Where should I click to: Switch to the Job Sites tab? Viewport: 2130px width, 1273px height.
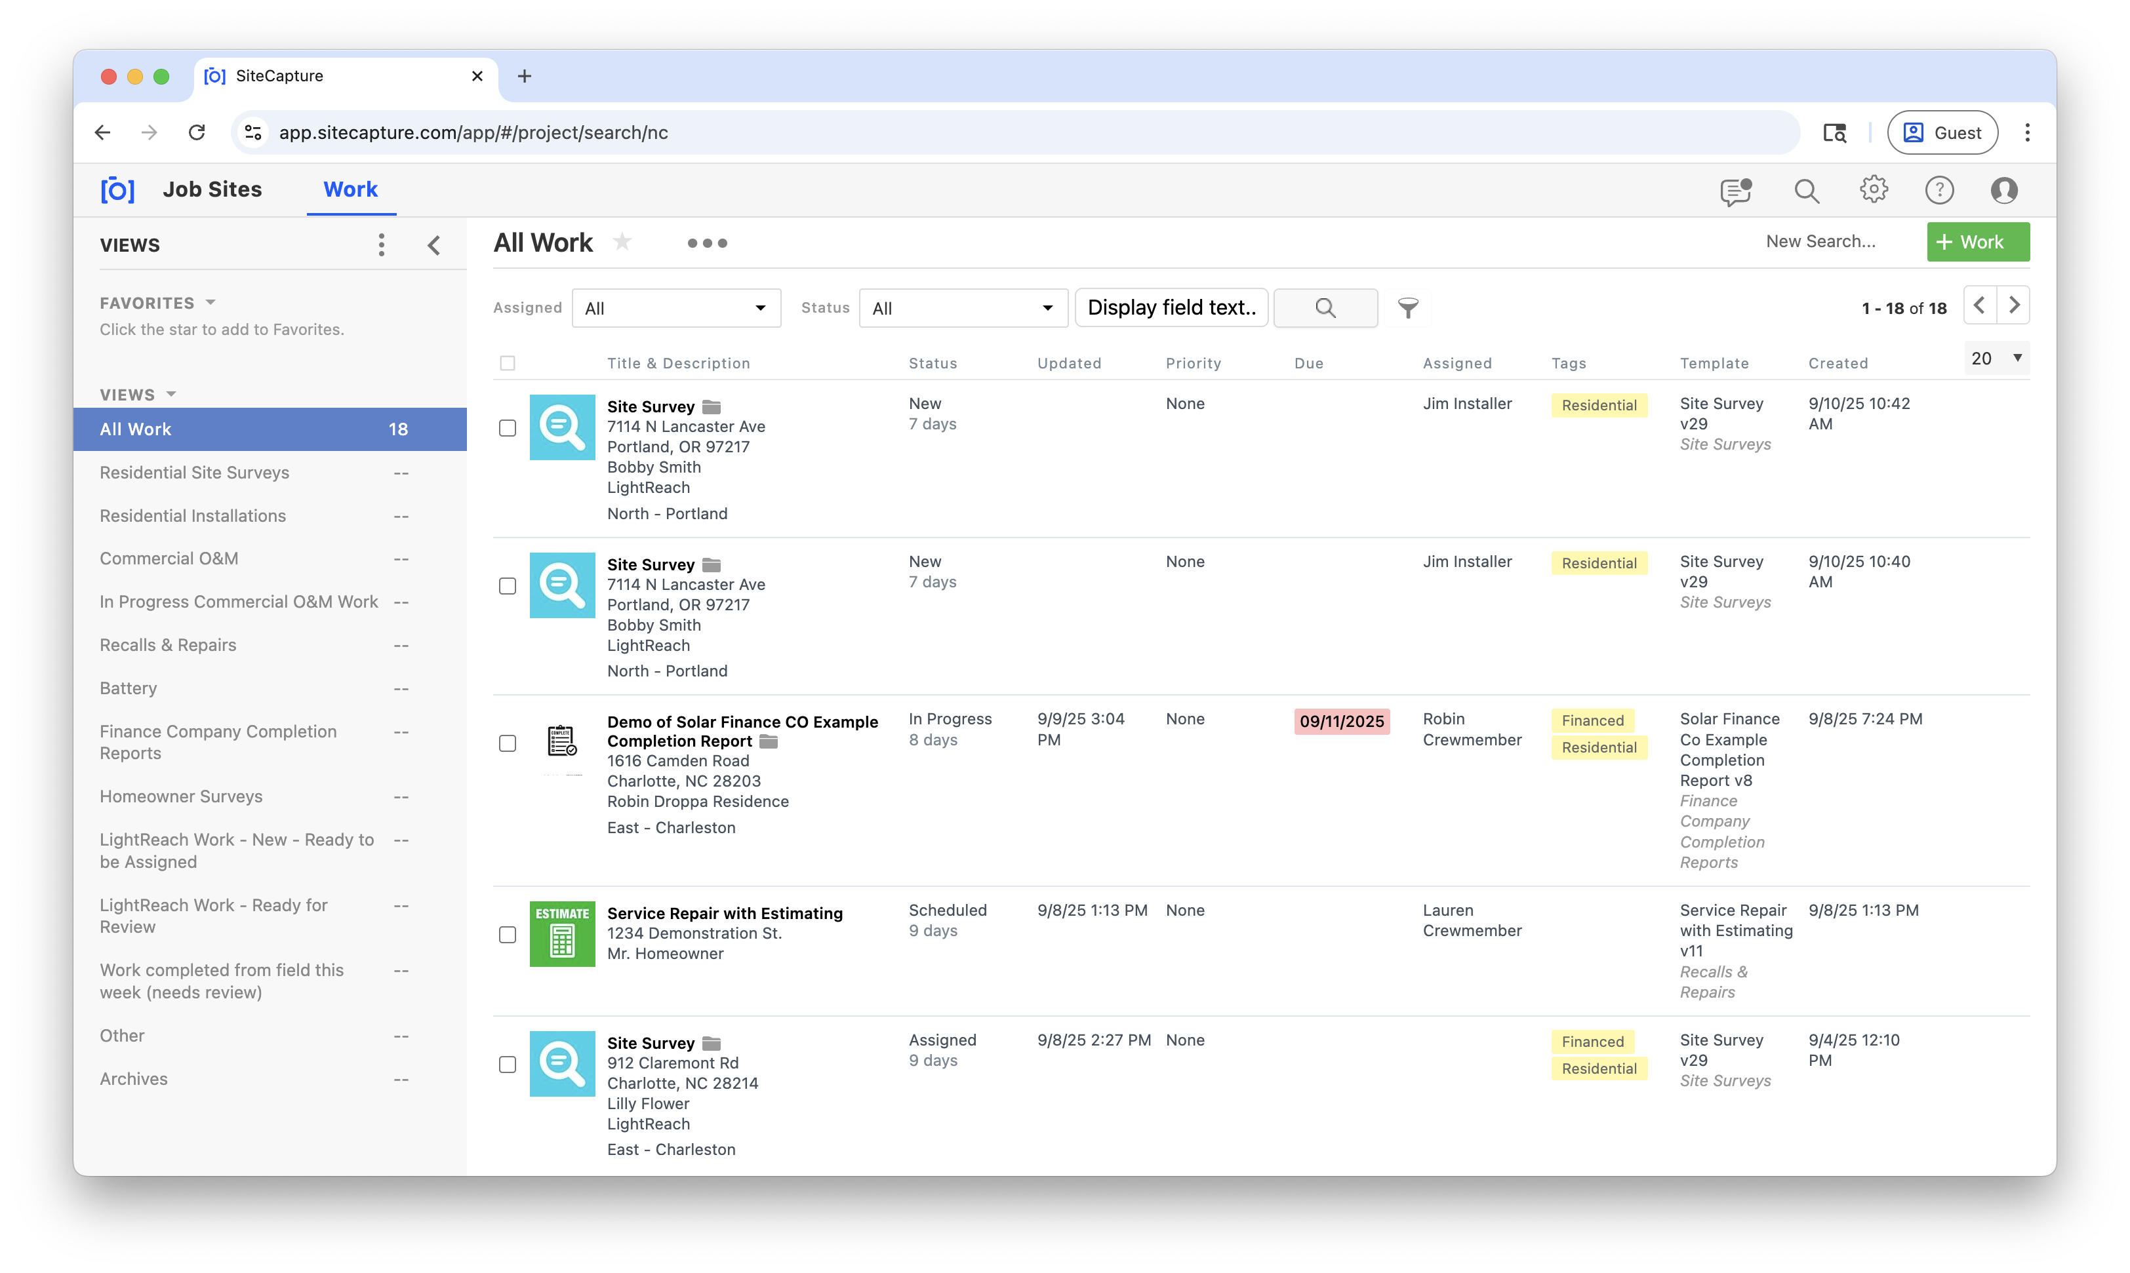pos(212,189)
